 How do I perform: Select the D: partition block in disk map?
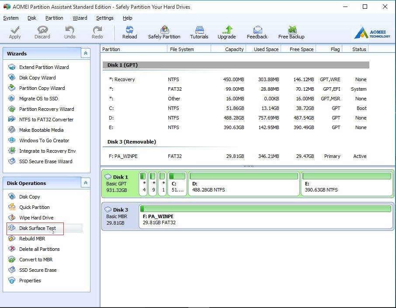[244, 183]
